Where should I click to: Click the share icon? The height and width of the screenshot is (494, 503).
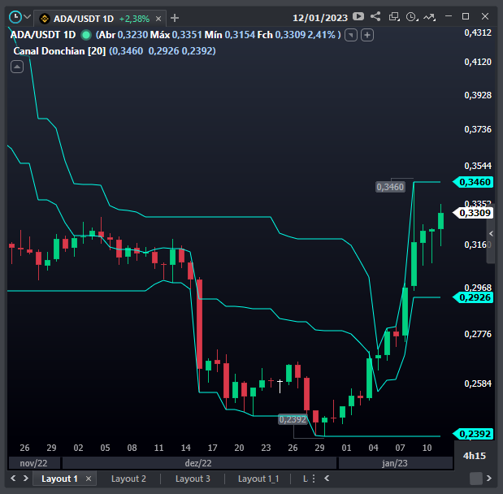[375, 16]
